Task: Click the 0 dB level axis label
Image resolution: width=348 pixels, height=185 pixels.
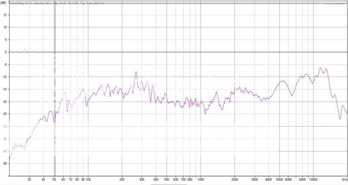Action: 5,52
